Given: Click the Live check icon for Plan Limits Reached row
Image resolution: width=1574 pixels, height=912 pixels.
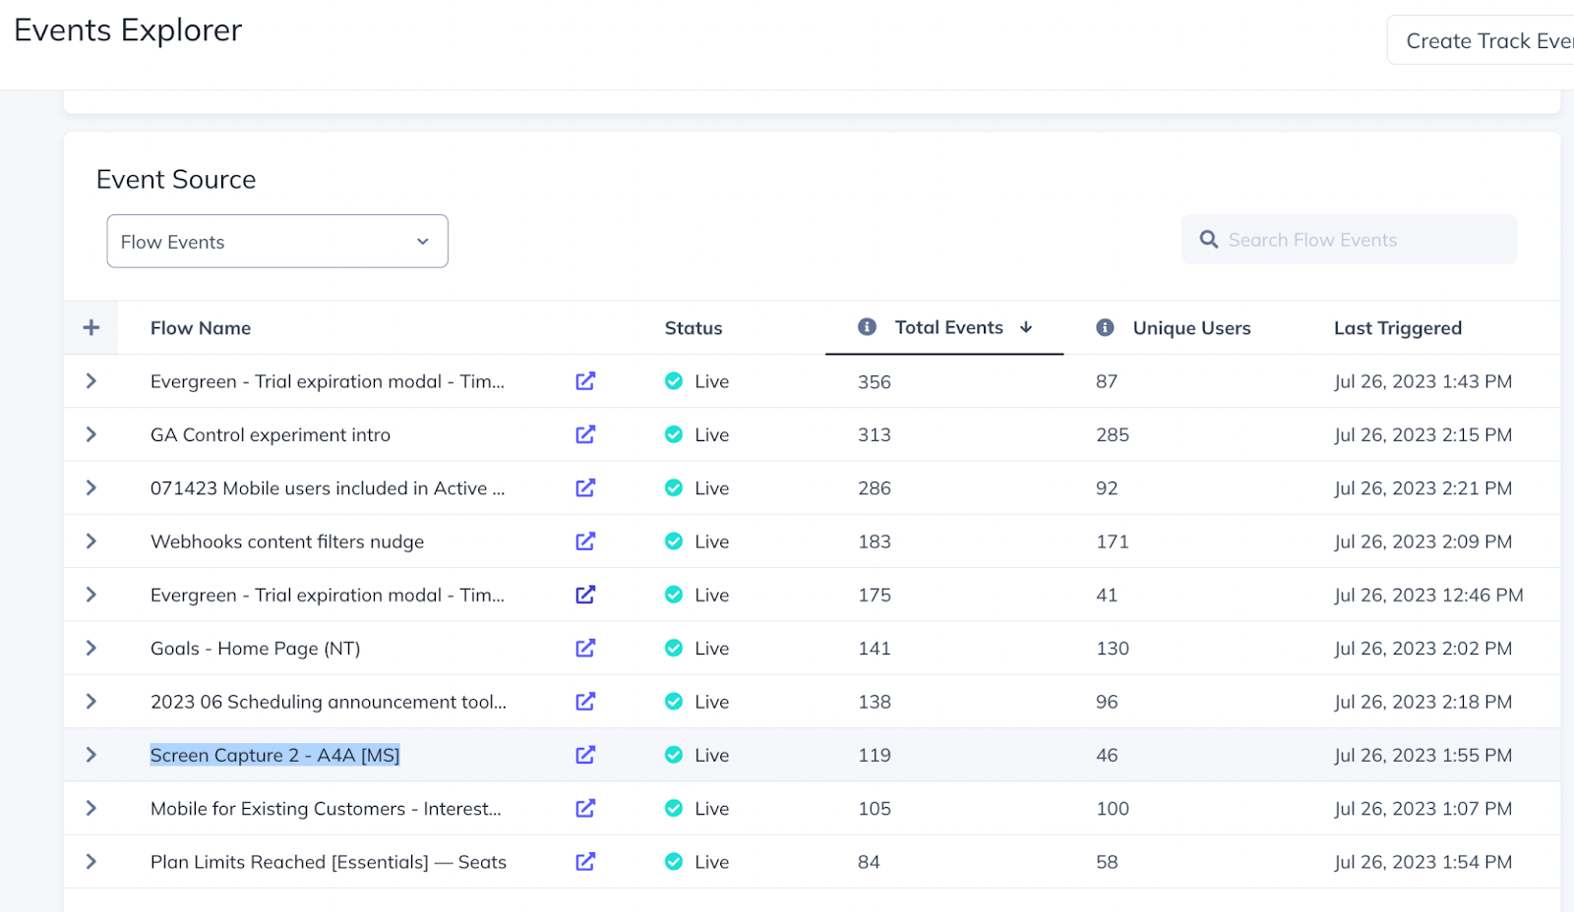Looking at the screenshot, I should click(x=674, y=862).
